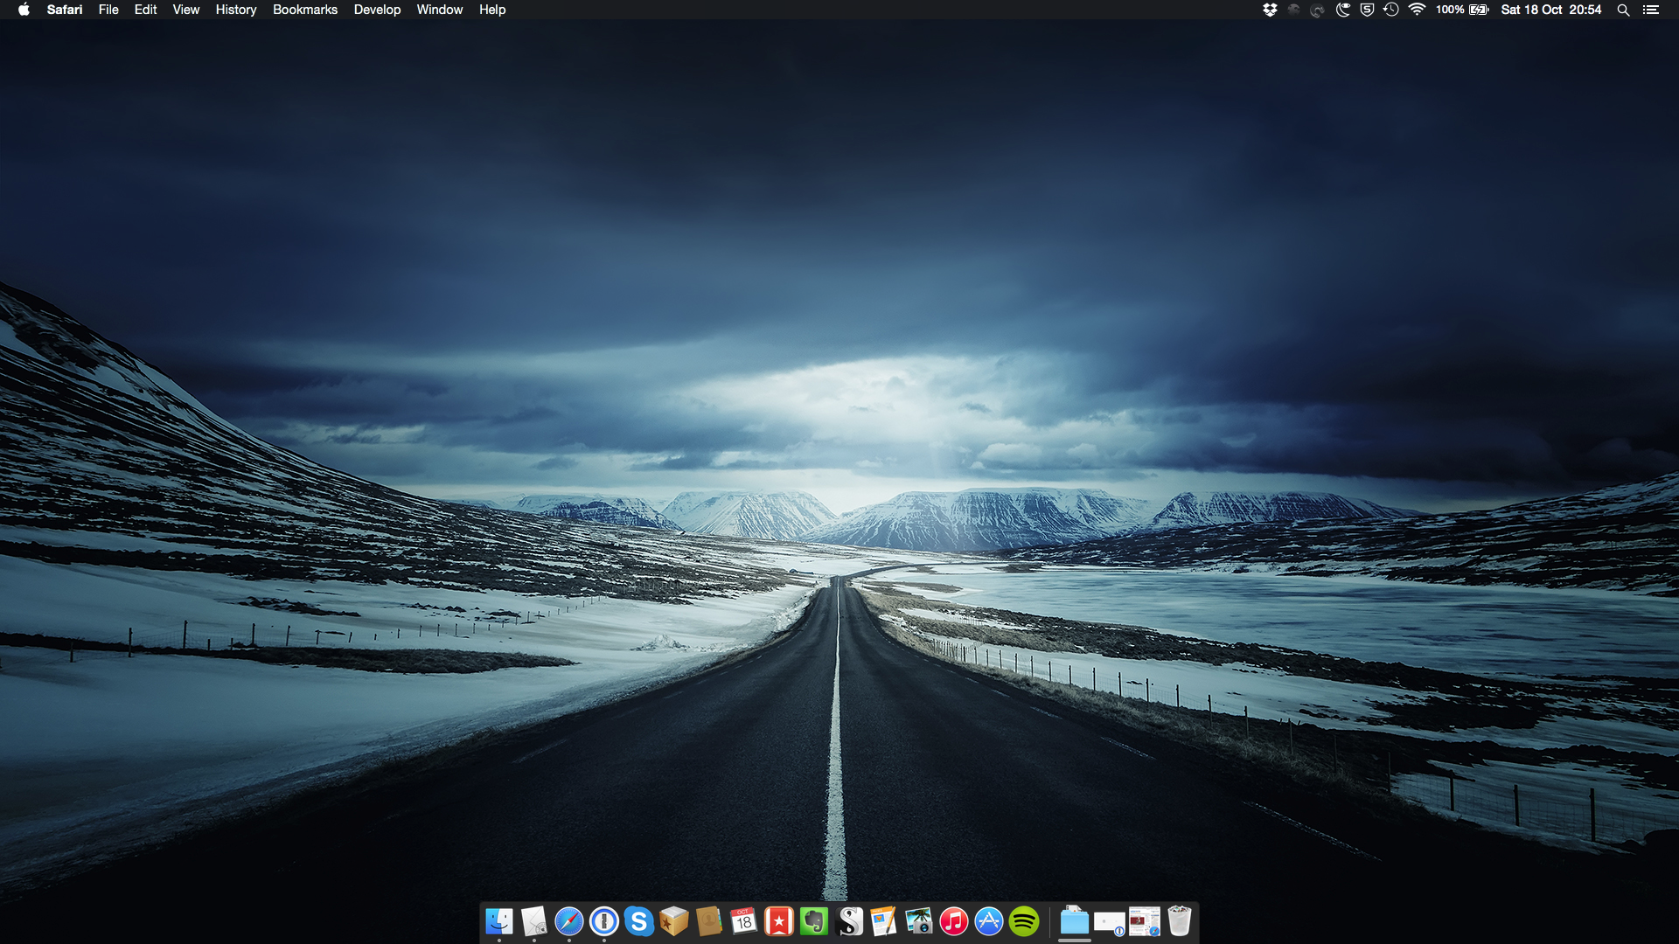Viewport: 1679px width, 944px height.
Task: Open the Bookmarks menu
Action: 304,10
